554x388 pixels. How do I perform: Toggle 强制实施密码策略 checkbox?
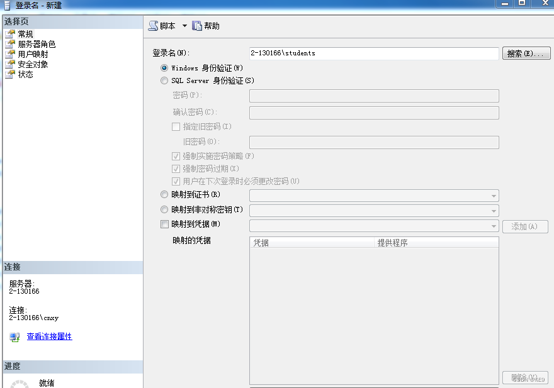pyautogui.click(x=176, y=156)
